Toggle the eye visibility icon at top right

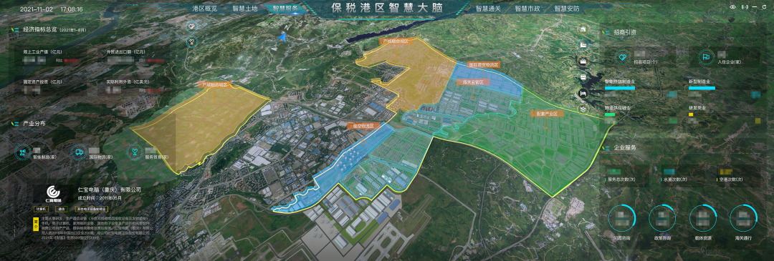[x=733, y=7]
